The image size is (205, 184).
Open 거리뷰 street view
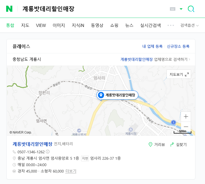tap(157, 144)
